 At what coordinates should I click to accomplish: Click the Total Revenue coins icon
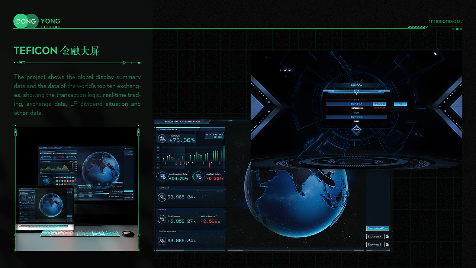162,219
